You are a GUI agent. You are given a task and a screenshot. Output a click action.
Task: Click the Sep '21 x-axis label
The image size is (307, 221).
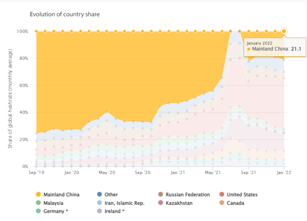click(248, 172)
